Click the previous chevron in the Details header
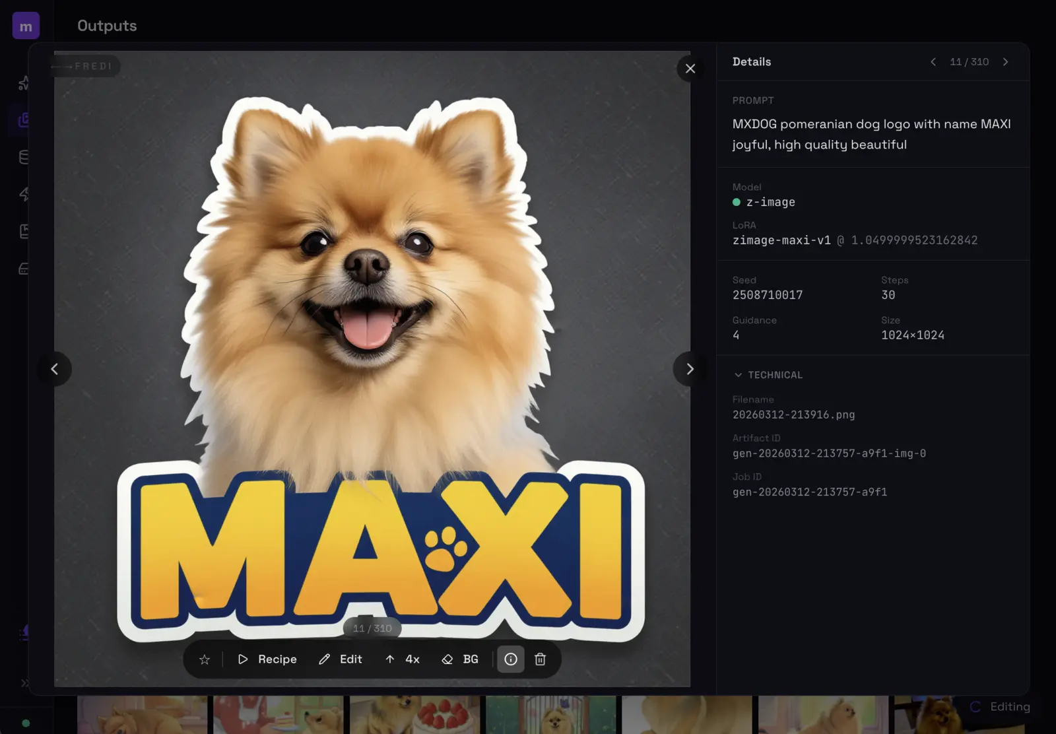Screen dimensions: 1056x734 933,62
